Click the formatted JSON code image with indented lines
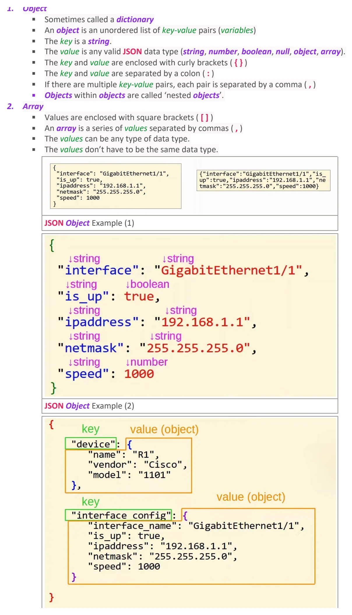Viewport: 352px width, 615px height. point(116,186)
